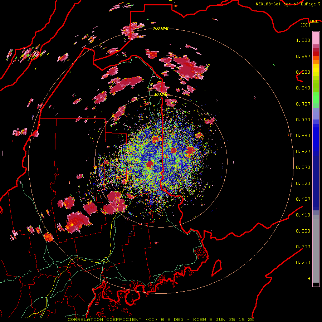Screen dimensions: 322x322
Task: Click the TH label on color scale
Action: (x=307, y=279)
